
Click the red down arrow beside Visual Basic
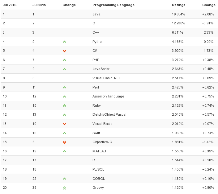[64, 124]
